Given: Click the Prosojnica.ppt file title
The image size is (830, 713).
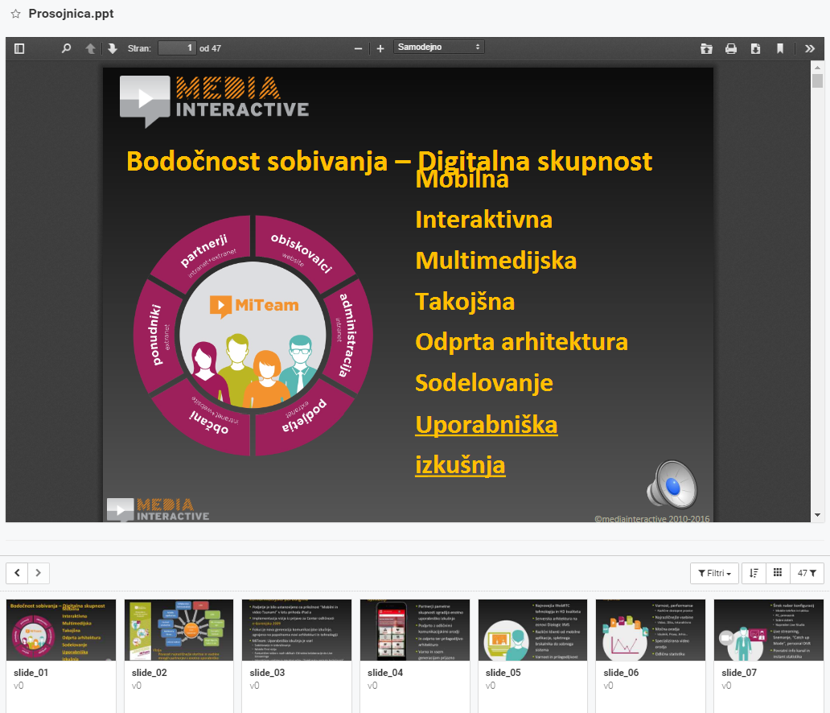Looking at the screenshot, I should (x=71, y=14).
